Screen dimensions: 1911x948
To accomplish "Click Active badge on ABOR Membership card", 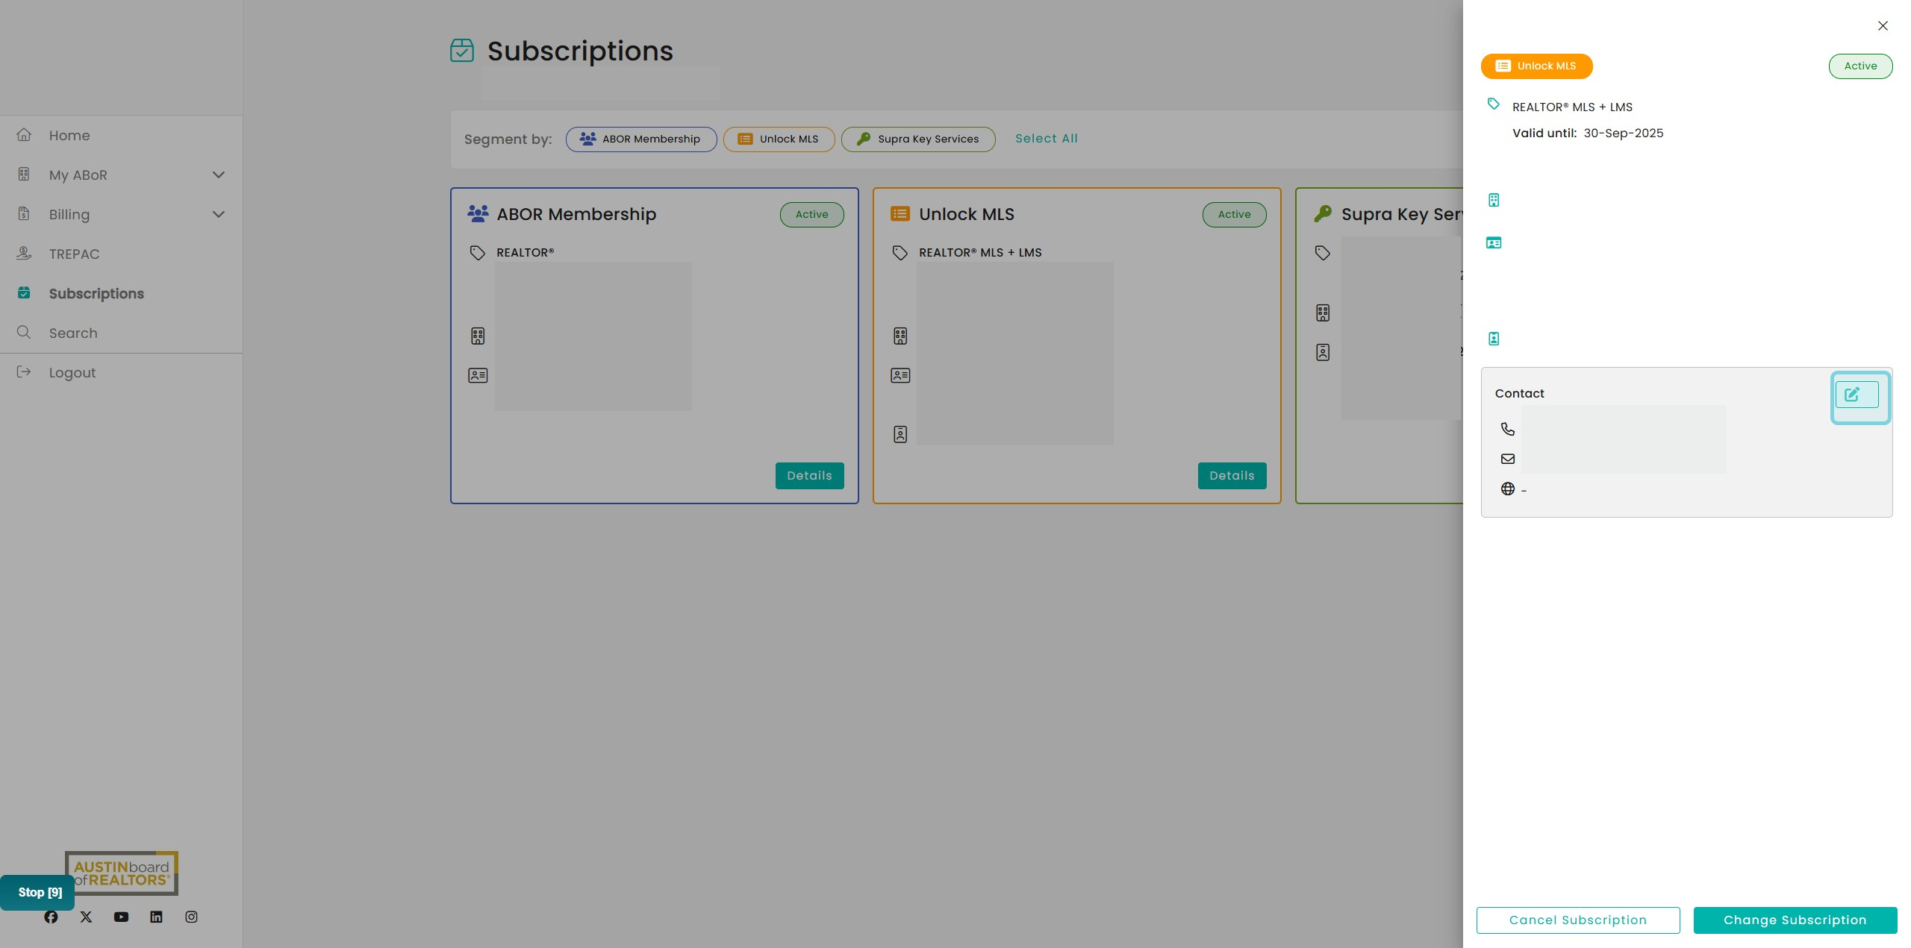I will tap(811, 215).
